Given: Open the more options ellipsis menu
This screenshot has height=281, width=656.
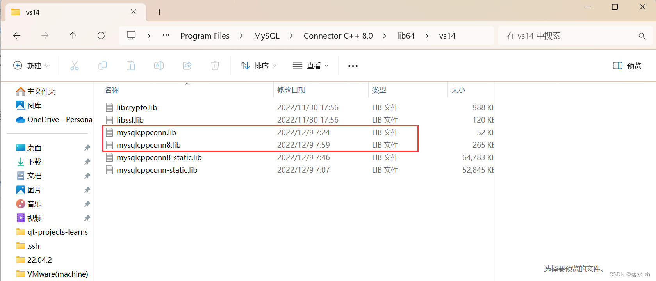Looking at the screenshot, I should pyautogui.click(x=353, y=66).
